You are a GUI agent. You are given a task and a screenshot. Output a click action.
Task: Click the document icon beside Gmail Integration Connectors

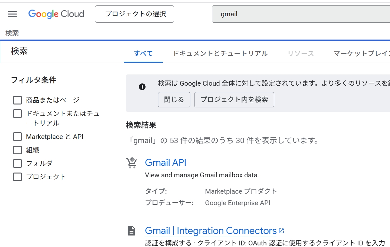click(x=131, y=231)
